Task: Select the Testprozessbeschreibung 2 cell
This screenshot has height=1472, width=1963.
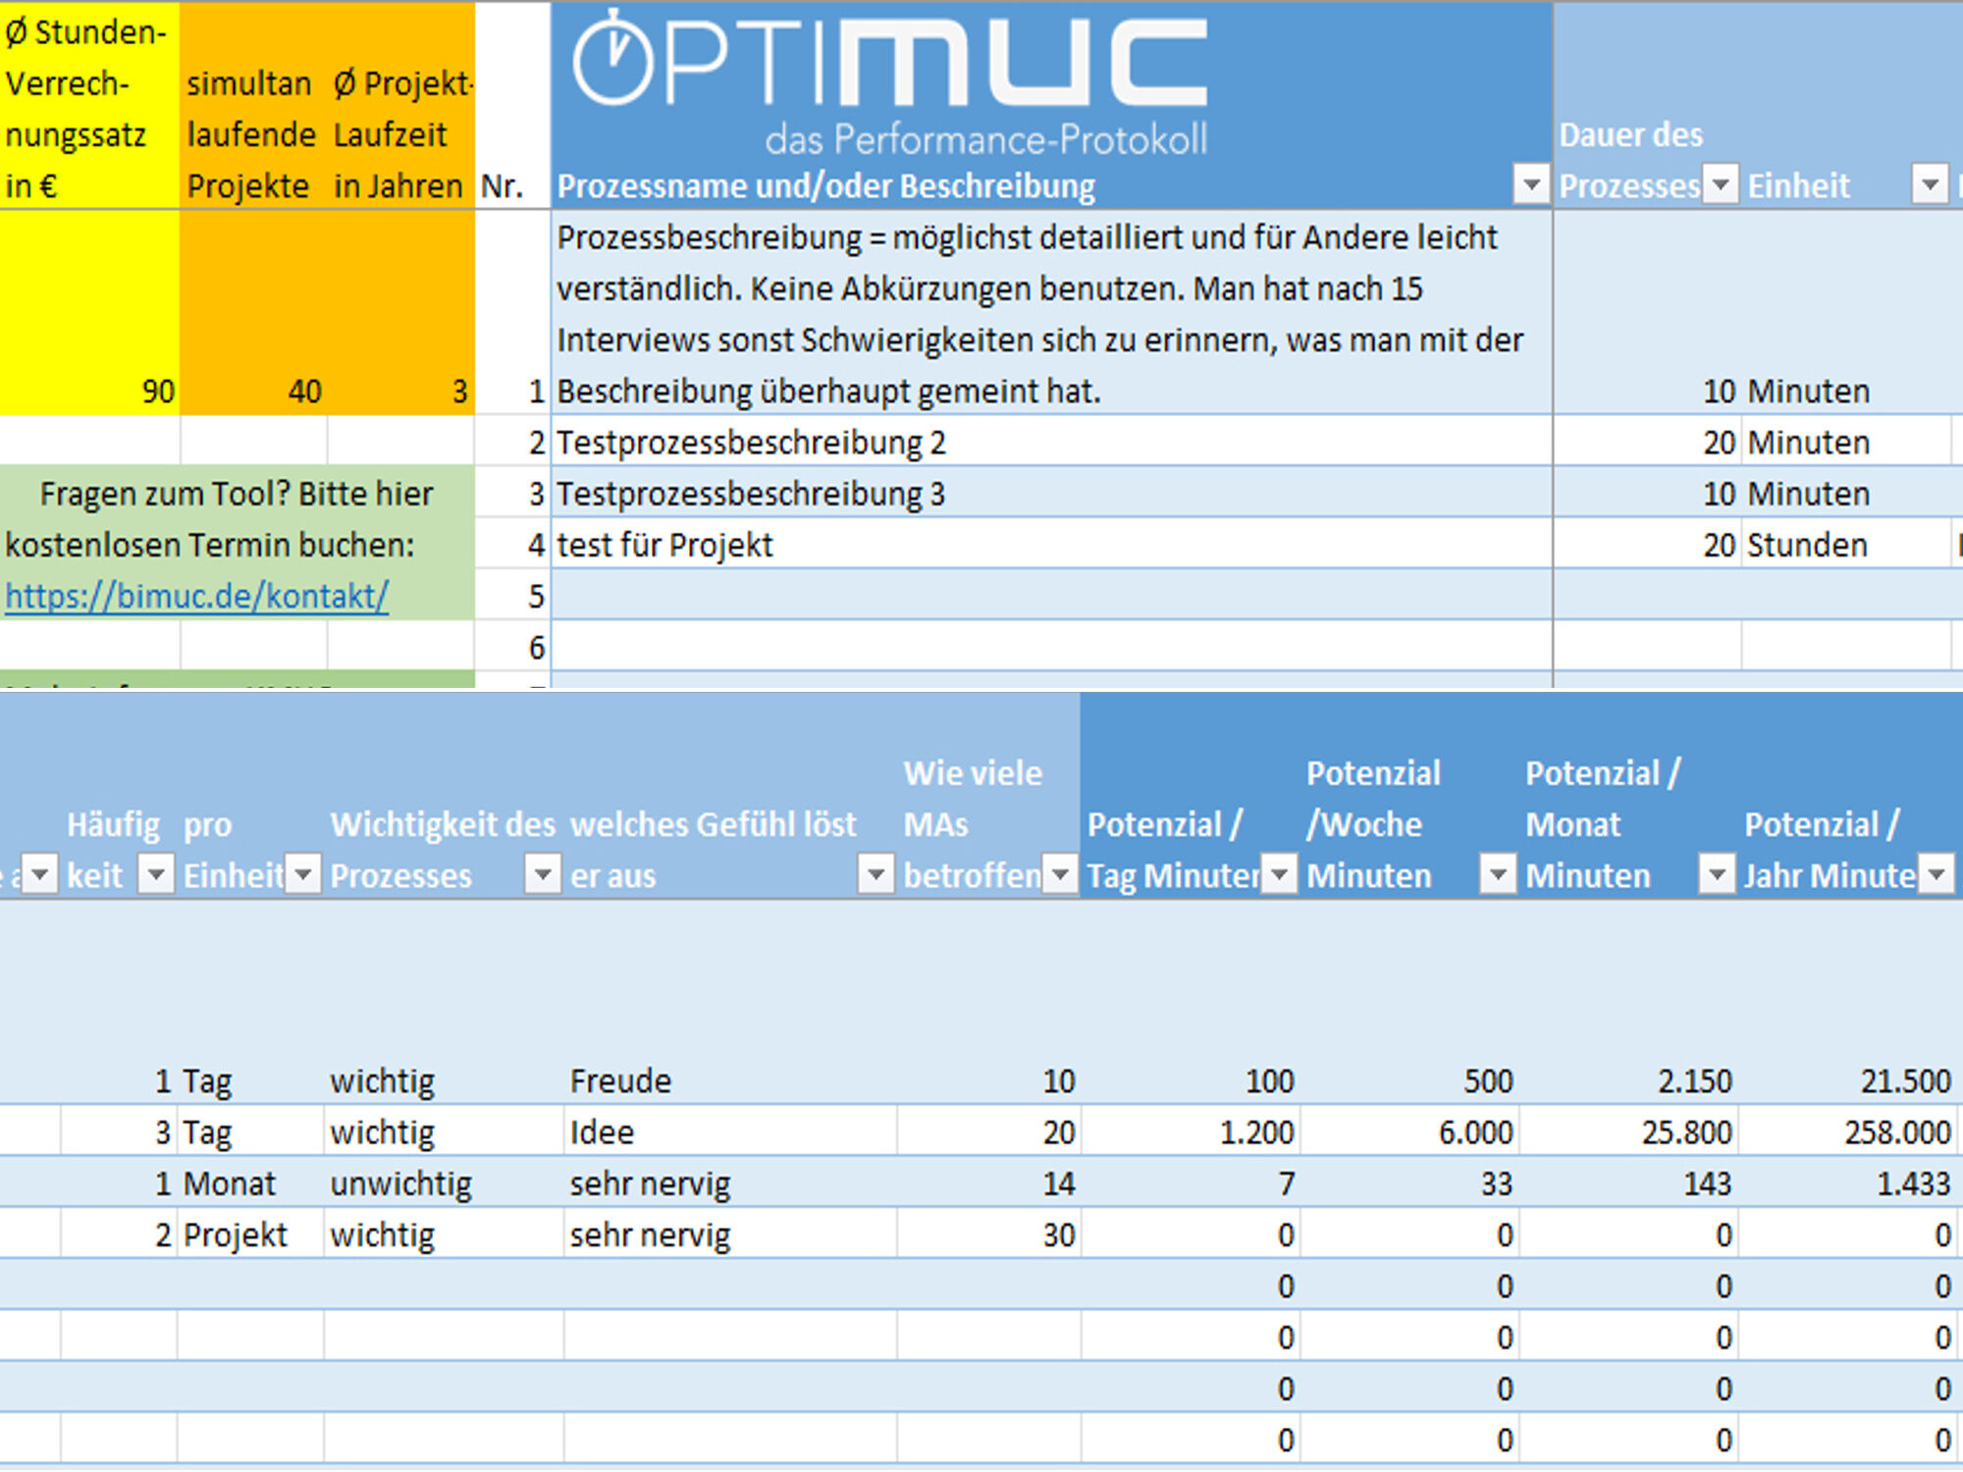Action: 1051,442
